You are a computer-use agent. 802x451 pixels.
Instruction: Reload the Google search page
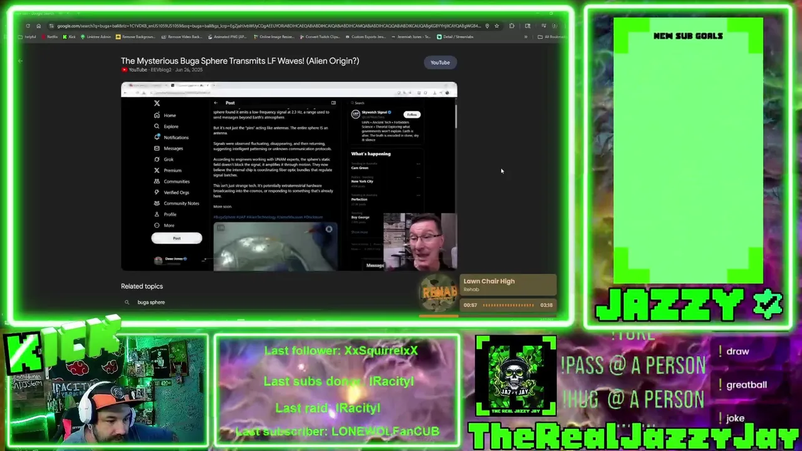pos(28,26)
